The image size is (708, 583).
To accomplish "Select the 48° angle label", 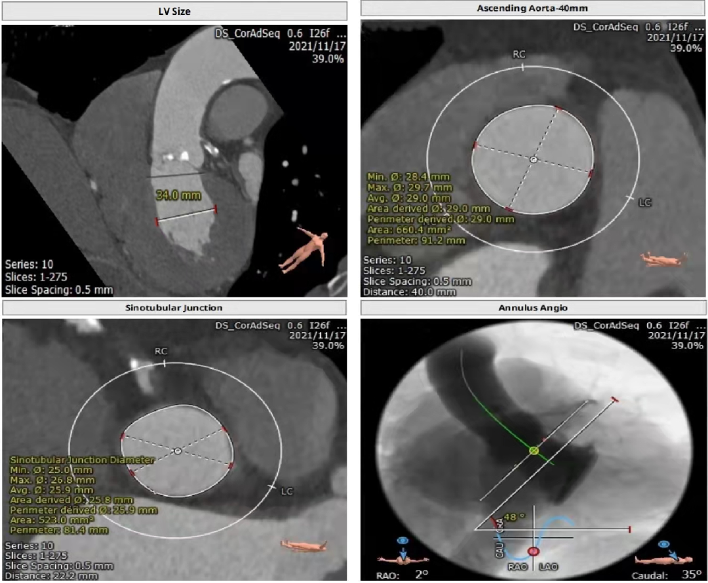I will [x=515, y=517].
